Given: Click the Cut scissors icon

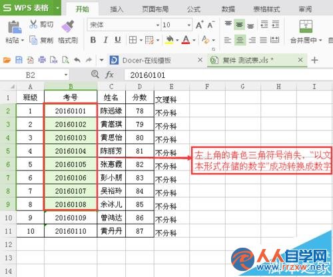Looking at the screenshot, I should (x=33, y=24).
